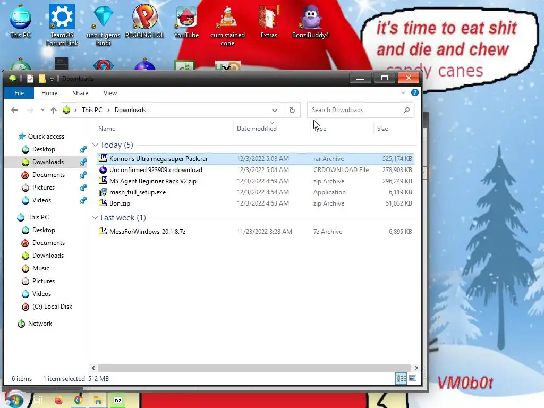Click the mash_full_setup.exe installer icon

[103, 192]
